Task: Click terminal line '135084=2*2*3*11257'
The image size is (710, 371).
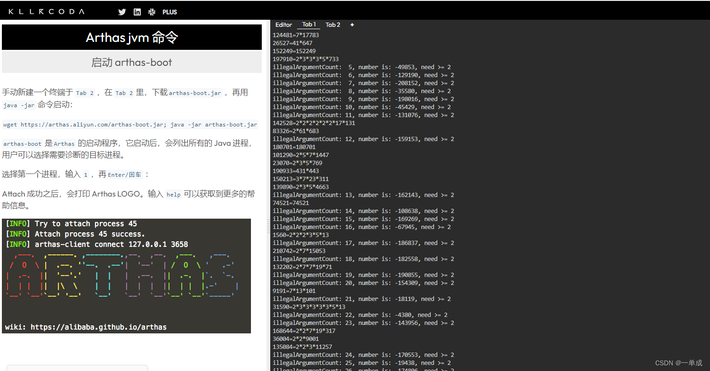Action: [302, 347]
